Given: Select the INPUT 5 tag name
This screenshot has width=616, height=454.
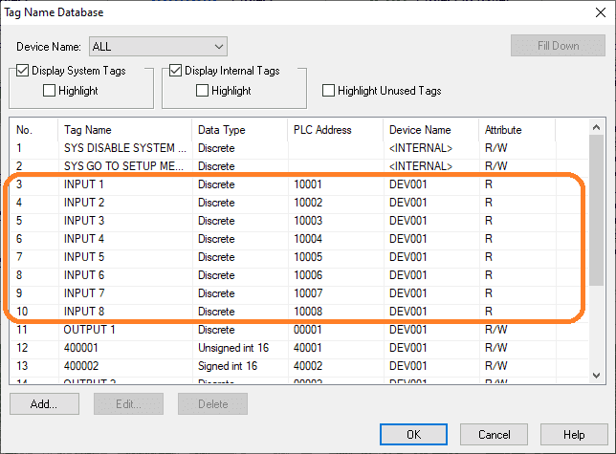Looking at the screenshot, I should coord(84,257).
